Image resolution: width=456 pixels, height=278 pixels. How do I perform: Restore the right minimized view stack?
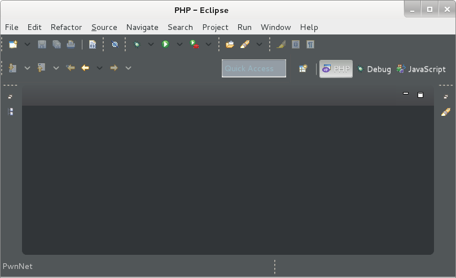[446, 97]
